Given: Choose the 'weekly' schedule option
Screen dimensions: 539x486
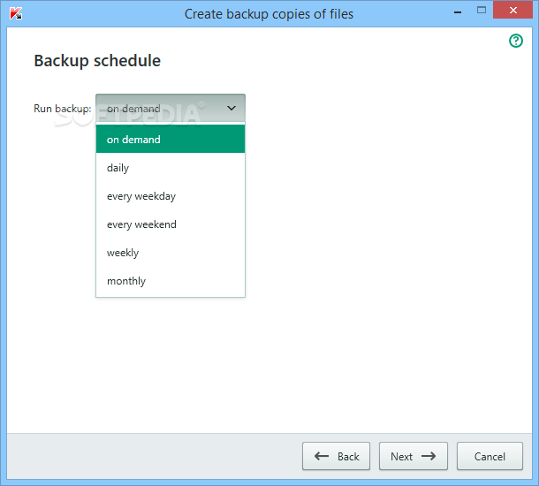Looking at the screenshot, I should [171, 253].
